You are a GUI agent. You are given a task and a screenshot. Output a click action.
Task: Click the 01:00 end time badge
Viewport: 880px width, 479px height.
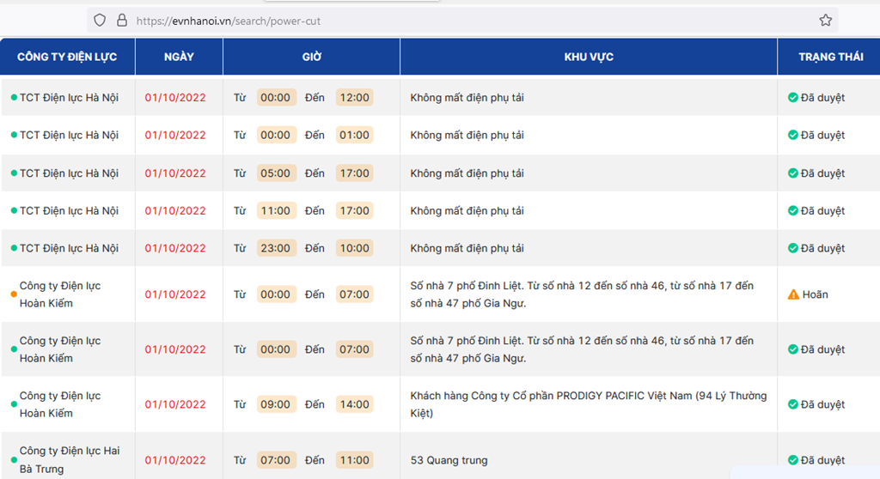[x=355, y=135]
